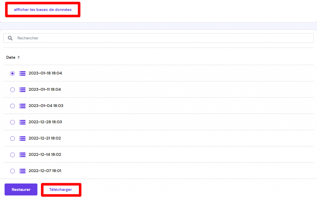This screenshot has width=317, height=199.
Task: Click database icon beside 2022-12-14 18:02
Action: click(x=22, y=154)
